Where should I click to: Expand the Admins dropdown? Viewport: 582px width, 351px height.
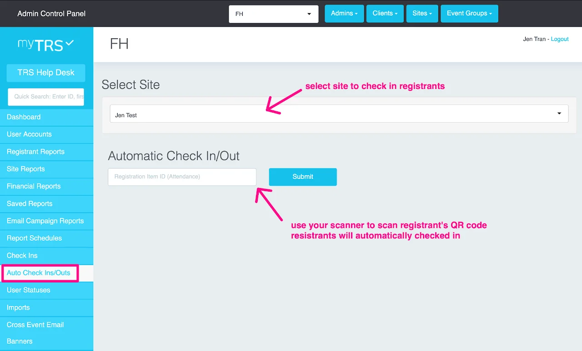[344, 14]
